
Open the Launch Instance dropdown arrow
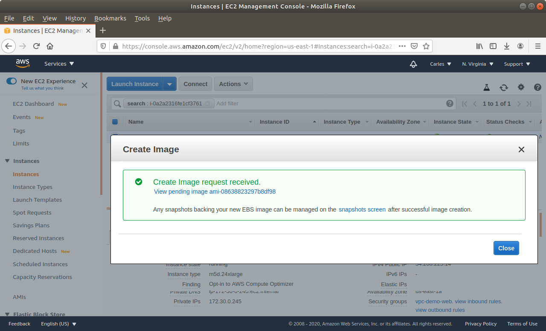[x=169, y=84]
